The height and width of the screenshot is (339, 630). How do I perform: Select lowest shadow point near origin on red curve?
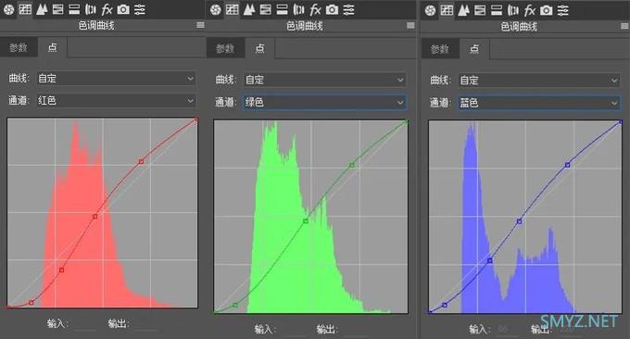(31, 303)
